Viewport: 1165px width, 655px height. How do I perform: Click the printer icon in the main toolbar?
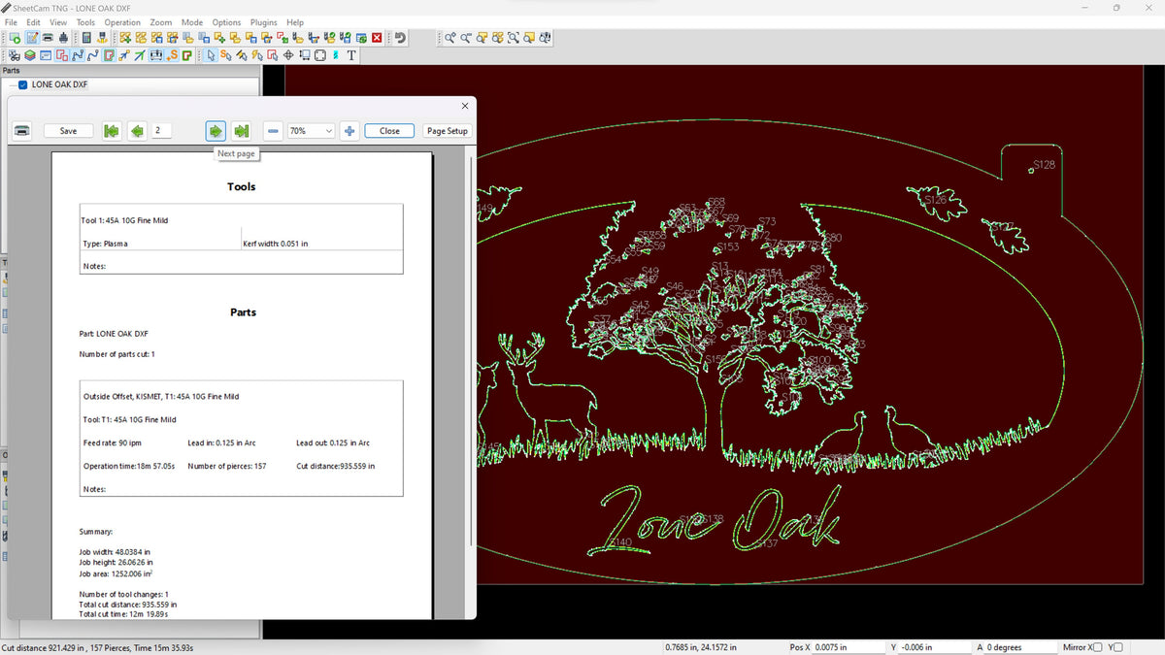47,38
